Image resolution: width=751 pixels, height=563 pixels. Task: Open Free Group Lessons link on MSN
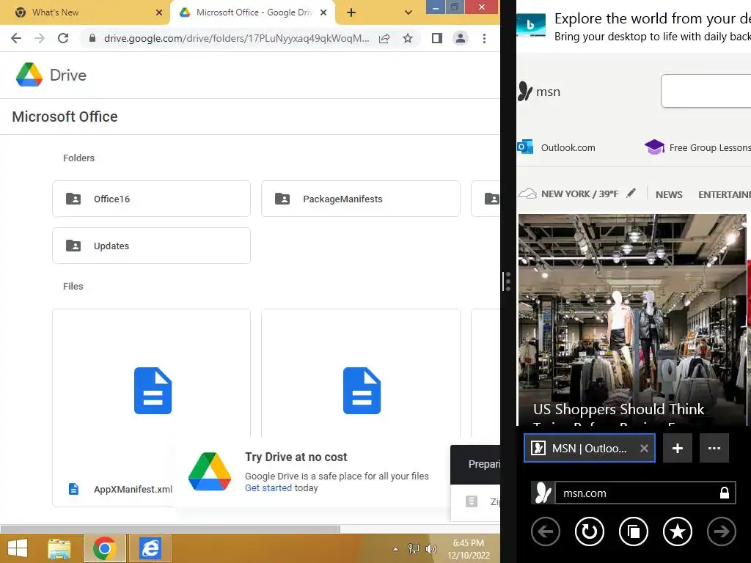(x=698, y=147)
